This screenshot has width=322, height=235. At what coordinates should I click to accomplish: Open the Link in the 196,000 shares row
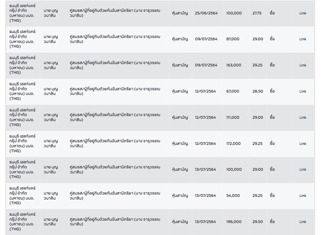click(x=303, y=222)
